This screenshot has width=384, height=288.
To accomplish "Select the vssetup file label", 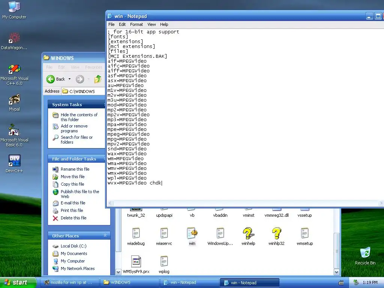I will 304,215.
